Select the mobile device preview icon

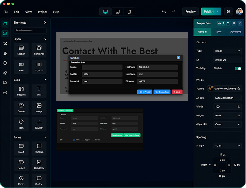129,12
